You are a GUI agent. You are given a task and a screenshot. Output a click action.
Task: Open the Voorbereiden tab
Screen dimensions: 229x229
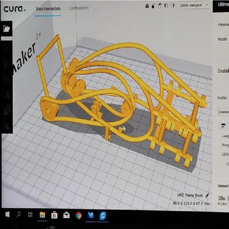(48, 9)
